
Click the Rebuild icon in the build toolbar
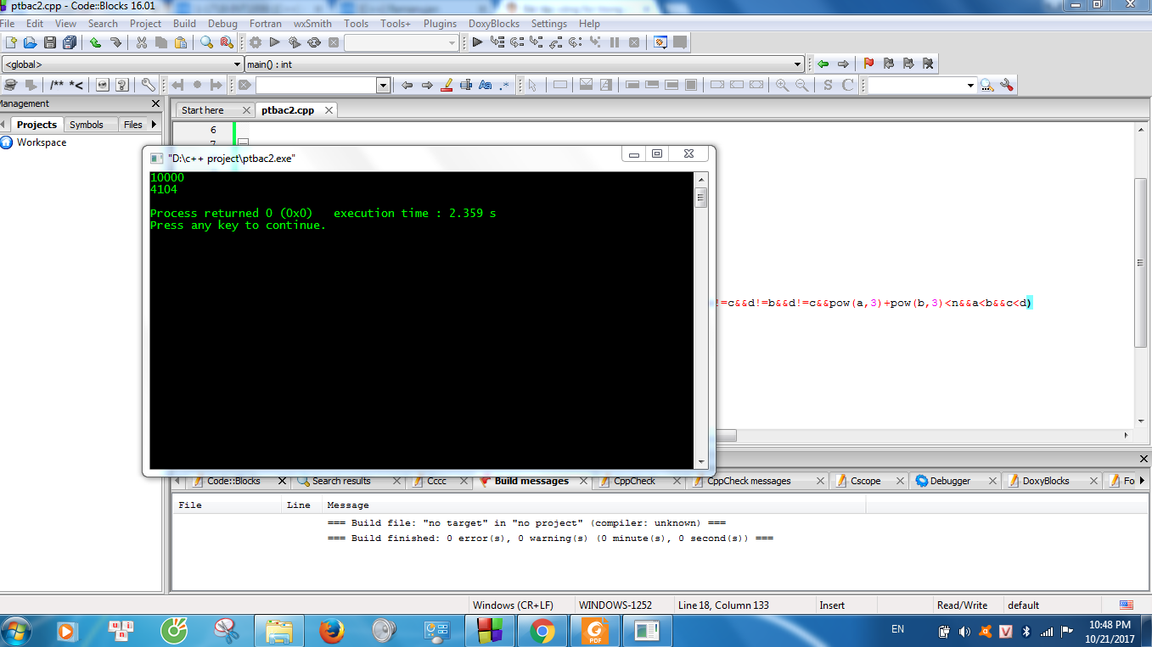point(314,42)
